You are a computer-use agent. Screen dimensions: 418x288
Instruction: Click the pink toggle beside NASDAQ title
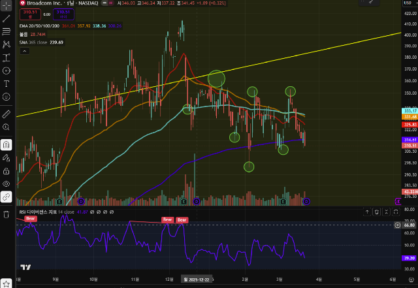point(111,3)
